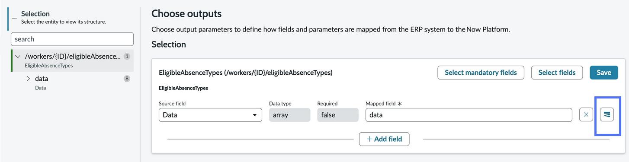Save the output selection
629x162 pixels.
click(604, 73)
